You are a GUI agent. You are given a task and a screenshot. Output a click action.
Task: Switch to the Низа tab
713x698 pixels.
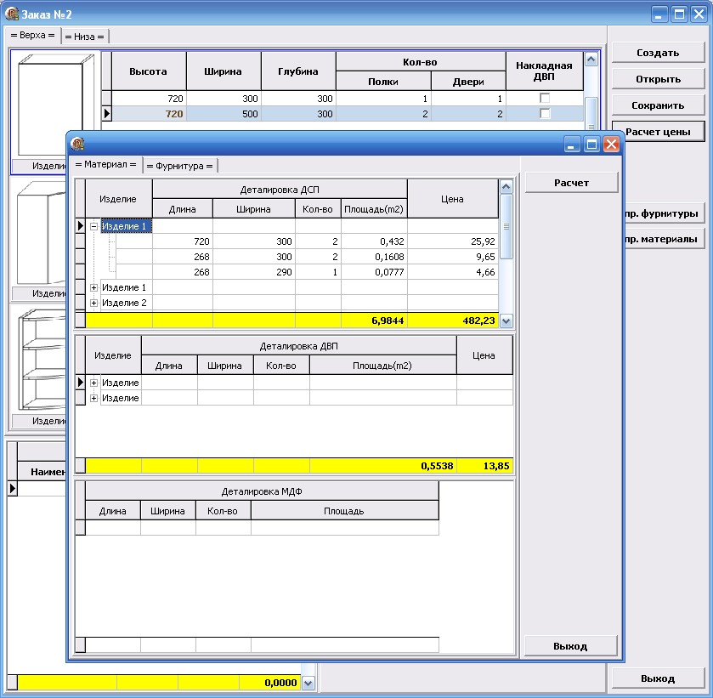point(85,37)
